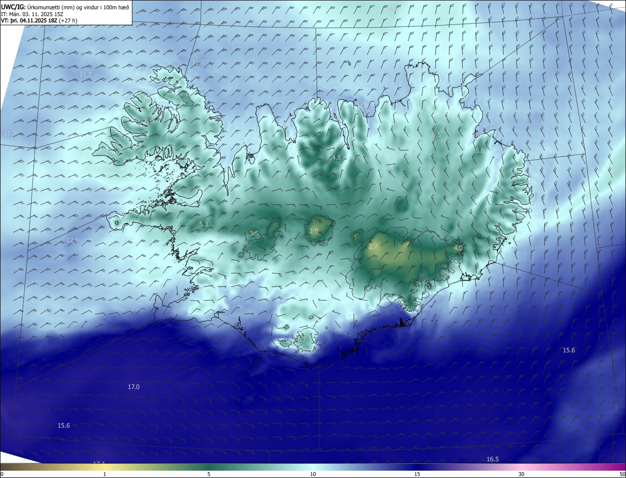Click the 3.0 value label on the map
This screenshot has height=478, width=626.
(x=313, y=231)
